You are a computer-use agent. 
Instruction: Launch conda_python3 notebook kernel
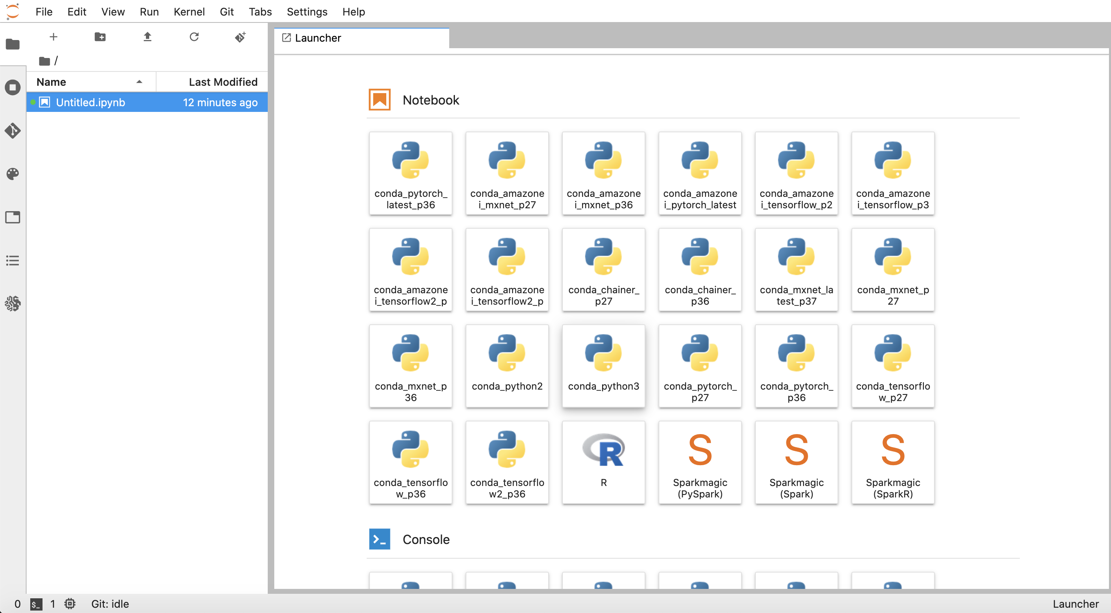pos(603,365)
